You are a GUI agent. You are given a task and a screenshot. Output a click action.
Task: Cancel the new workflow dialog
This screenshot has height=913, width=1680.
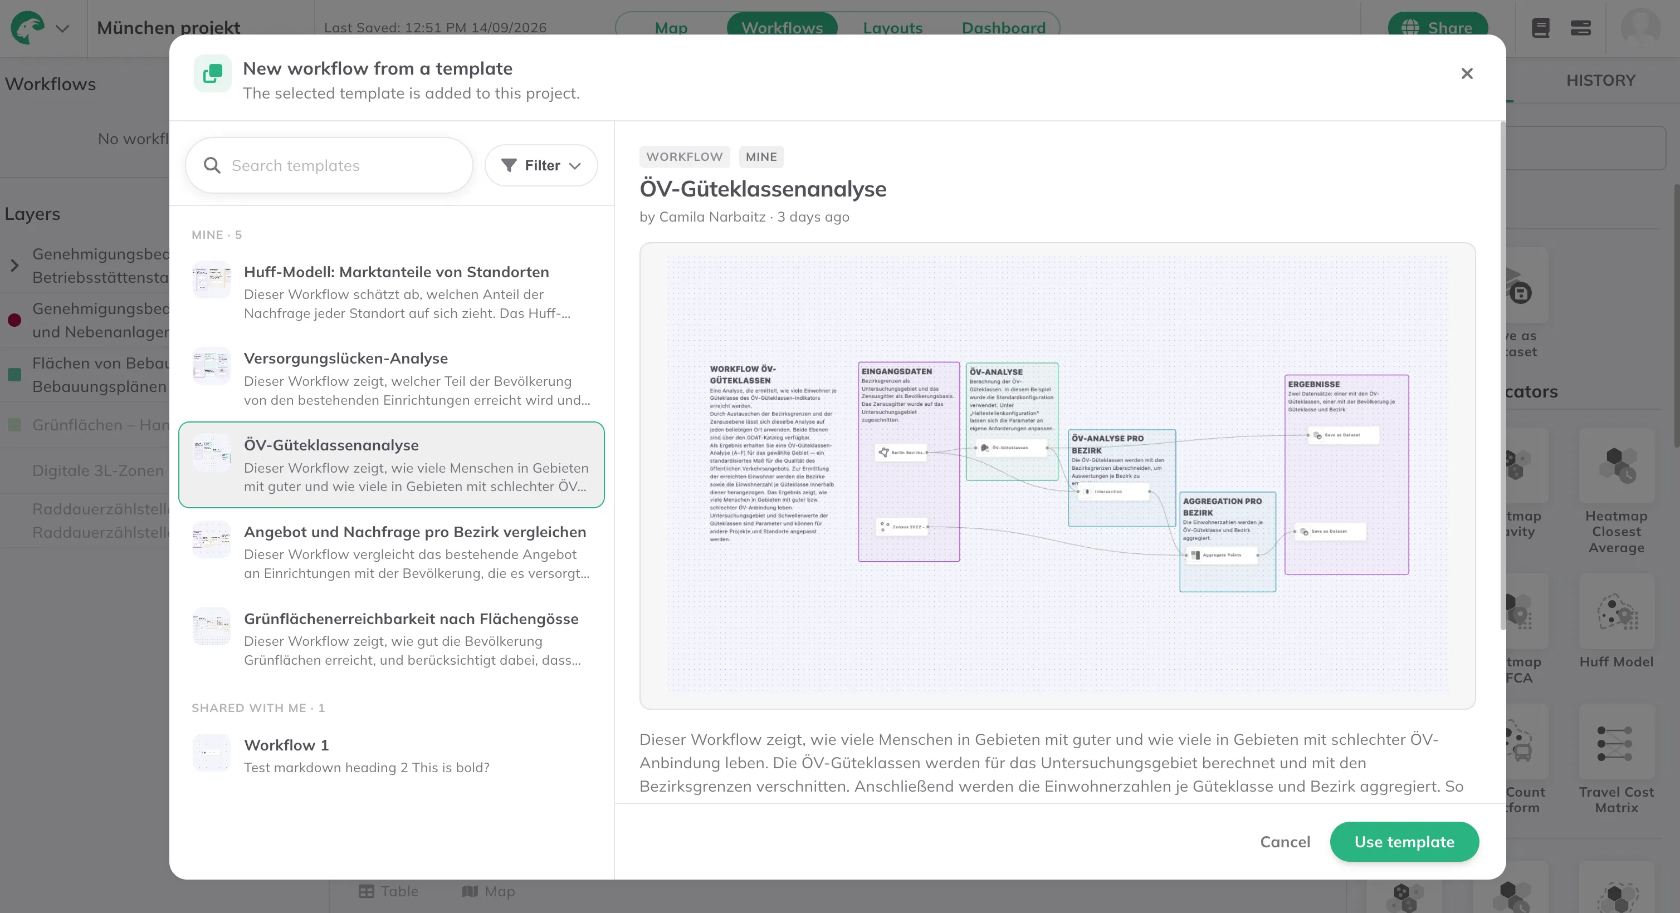pos(1285,842)
